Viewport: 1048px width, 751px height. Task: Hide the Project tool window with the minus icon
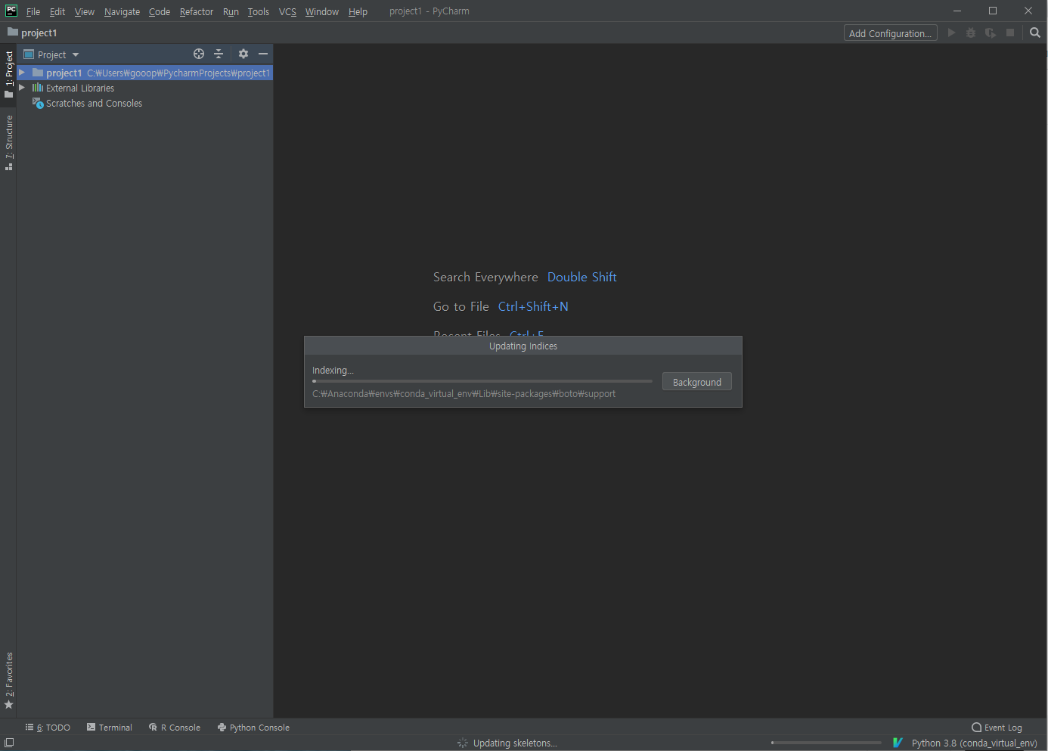[263, 54]
